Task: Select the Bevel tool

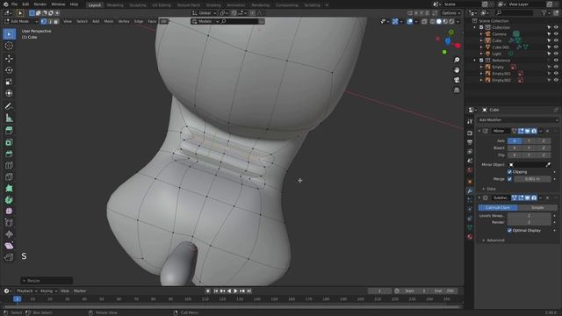Action: click(x=9, y=154)
